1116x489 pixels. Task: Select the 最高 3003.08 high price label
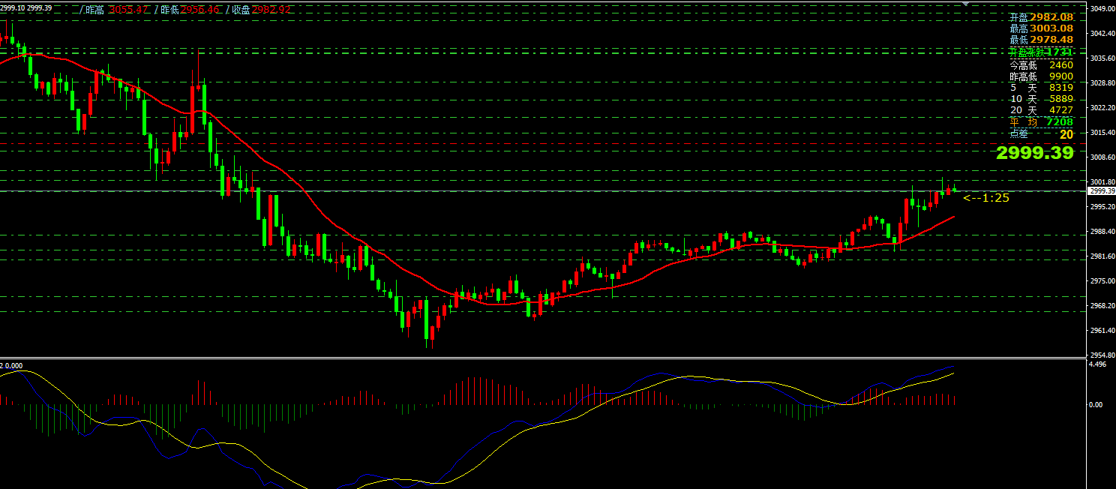(x=1041, y=28)
